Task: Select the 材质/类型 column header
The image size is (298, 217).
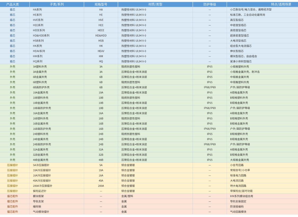Action: (155, 4)
